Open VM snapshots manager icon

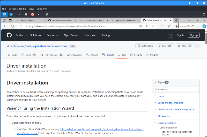(x=47, y=14)
